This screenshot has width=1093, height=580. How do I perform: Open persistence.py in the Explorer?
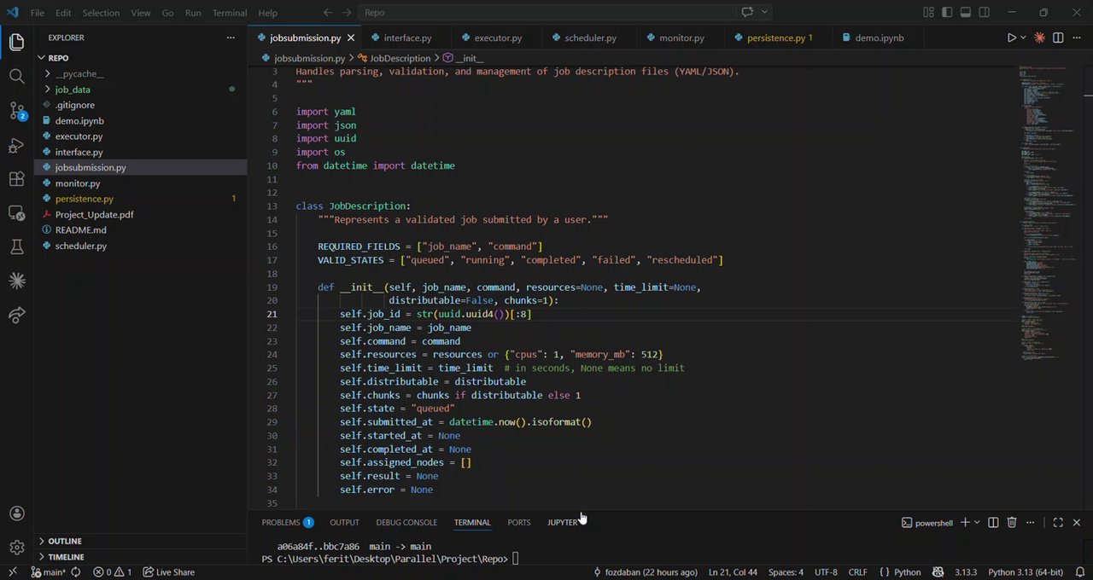pos(84,199)
